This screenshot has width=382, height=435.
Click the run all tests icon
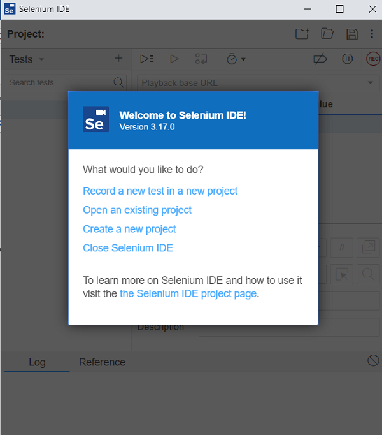click(x=146, y=59)
